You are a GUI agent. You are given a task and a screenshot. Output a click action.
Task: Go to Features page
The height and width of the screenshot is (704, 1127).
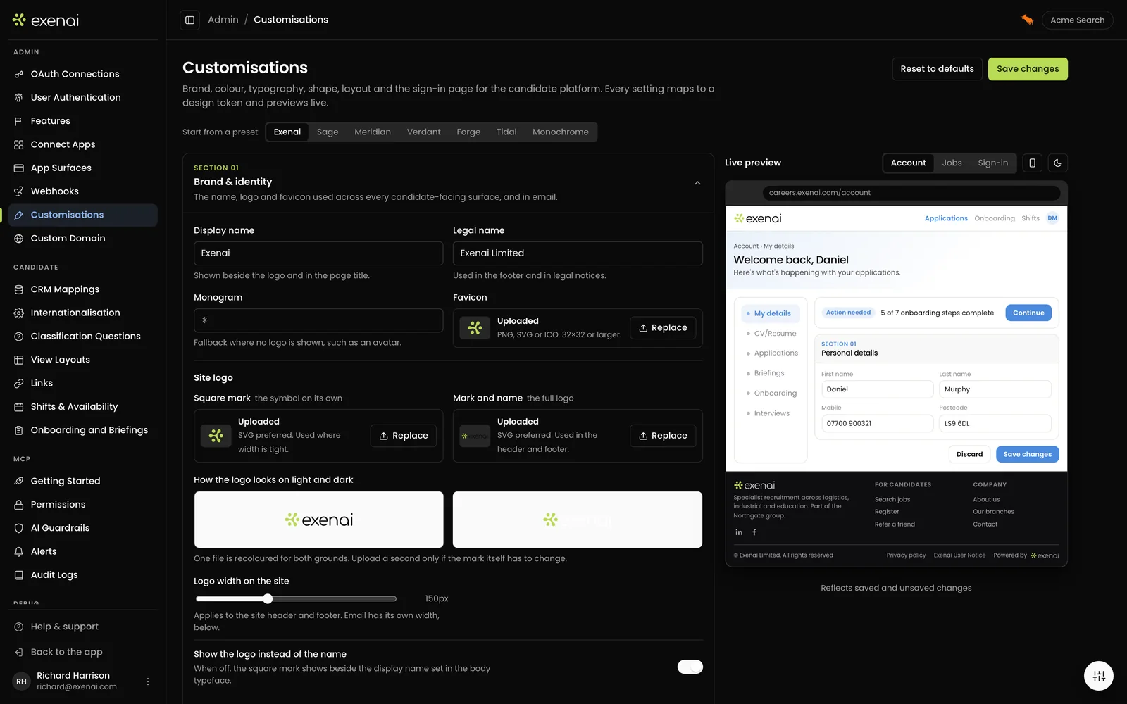83,121
